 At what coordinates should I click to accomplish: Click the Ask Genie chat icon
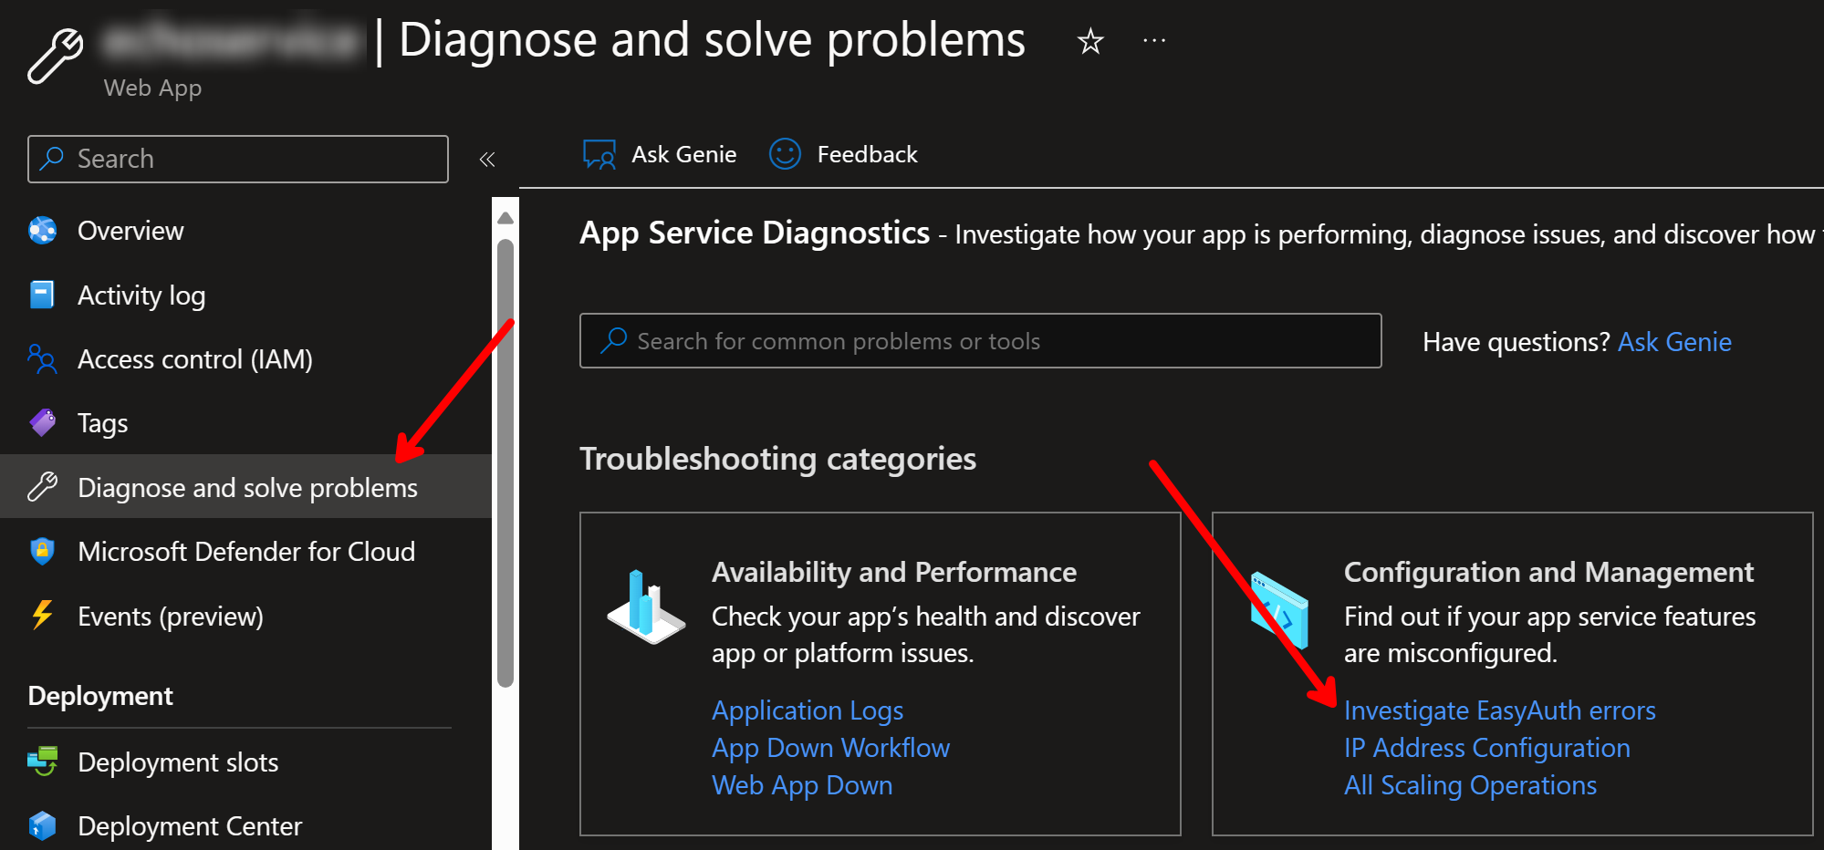599,155
